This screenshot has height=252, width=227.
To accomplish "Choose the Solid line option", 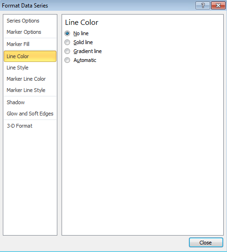I will coord(67,42).
